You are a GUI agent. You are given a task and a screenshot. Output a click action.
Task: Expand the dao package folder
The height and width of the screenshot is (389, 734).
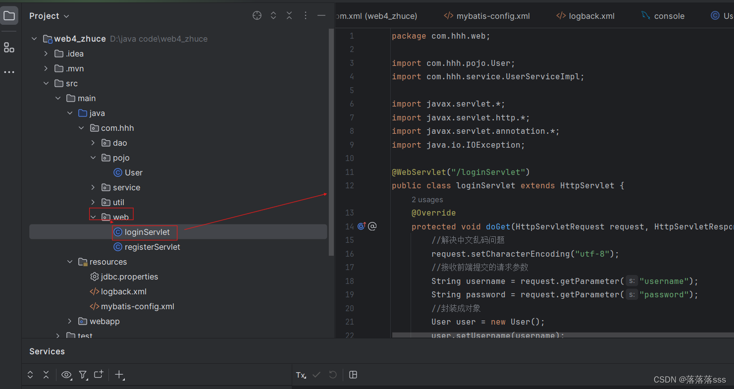click(x=93, y=143)
